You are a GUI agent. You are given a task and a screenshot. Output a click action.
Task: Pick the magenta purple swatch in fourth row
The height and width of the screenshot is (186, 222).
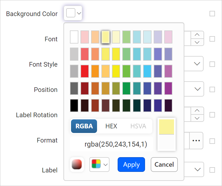168,88
